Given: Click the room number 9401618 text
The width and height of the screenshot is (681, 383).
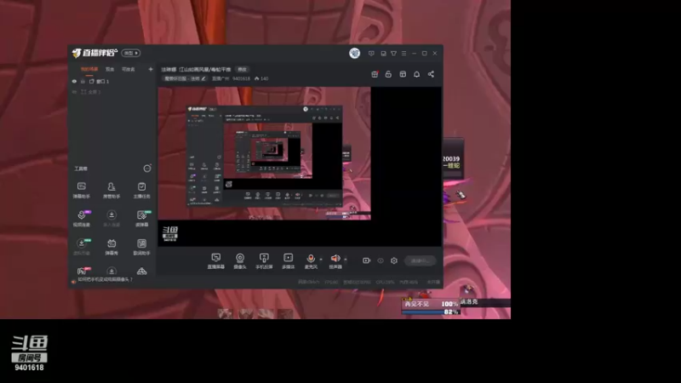Looking at the screenshot, I should click(241, 78).
